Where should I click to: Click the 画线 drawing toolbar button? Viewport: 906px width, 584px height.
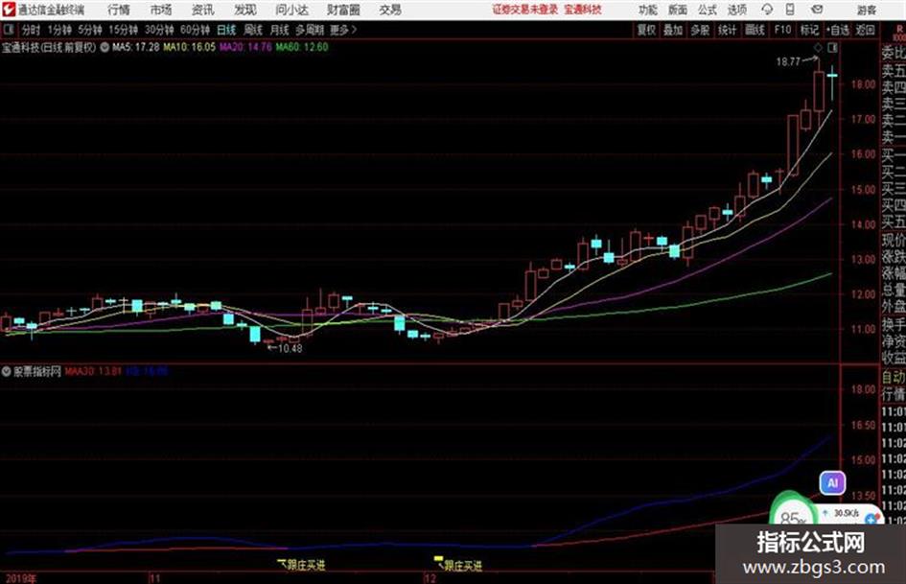click(755, 30)
